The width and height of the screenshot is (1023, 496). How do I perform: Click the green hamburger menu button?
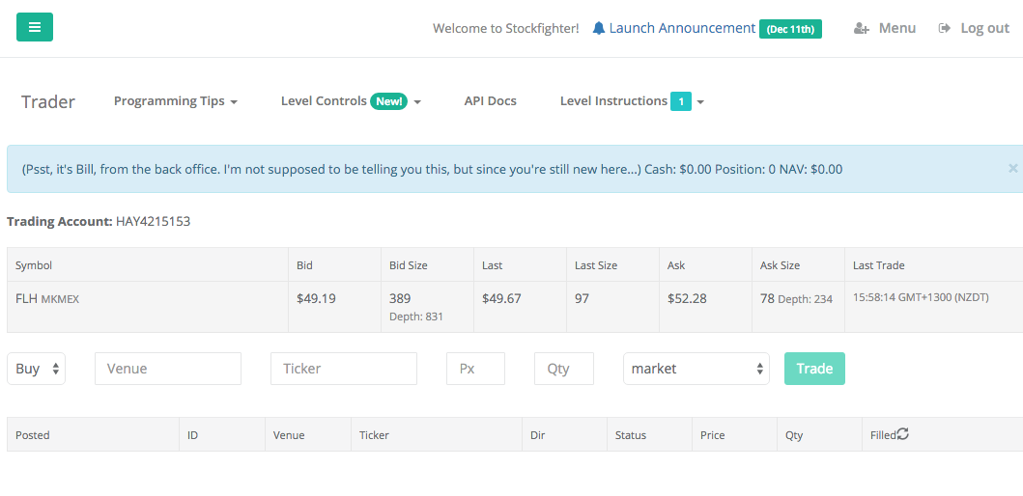pos(35,27)
